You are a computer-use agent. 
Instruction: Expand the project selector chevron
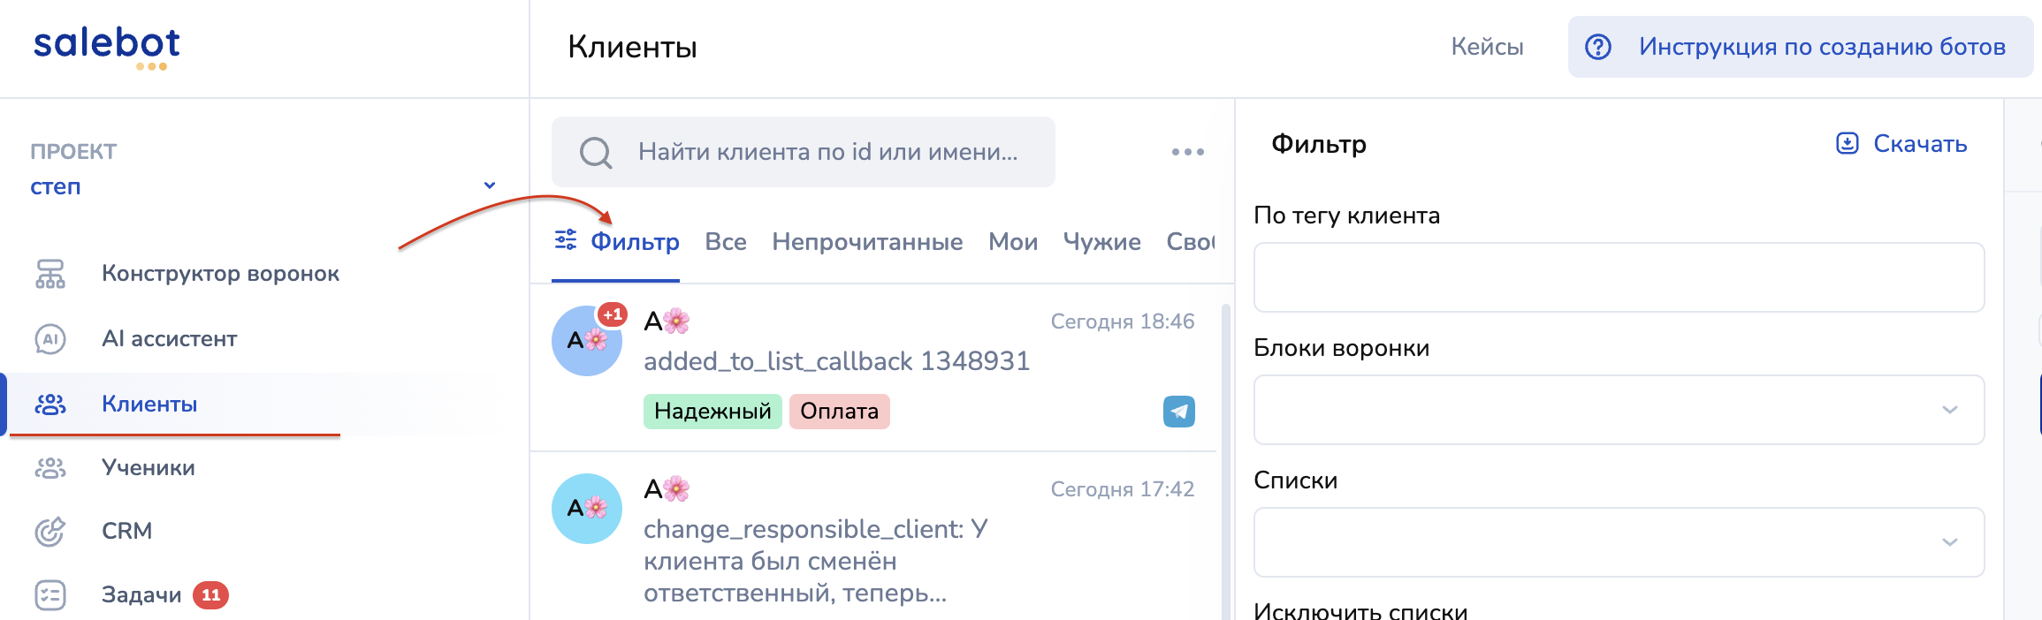489,185
